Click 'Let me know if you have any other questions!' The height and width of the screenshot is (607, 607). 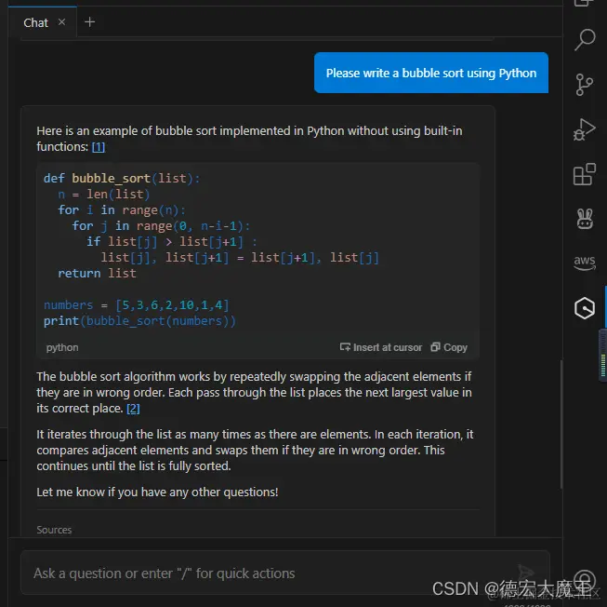(x=157, y=492)
